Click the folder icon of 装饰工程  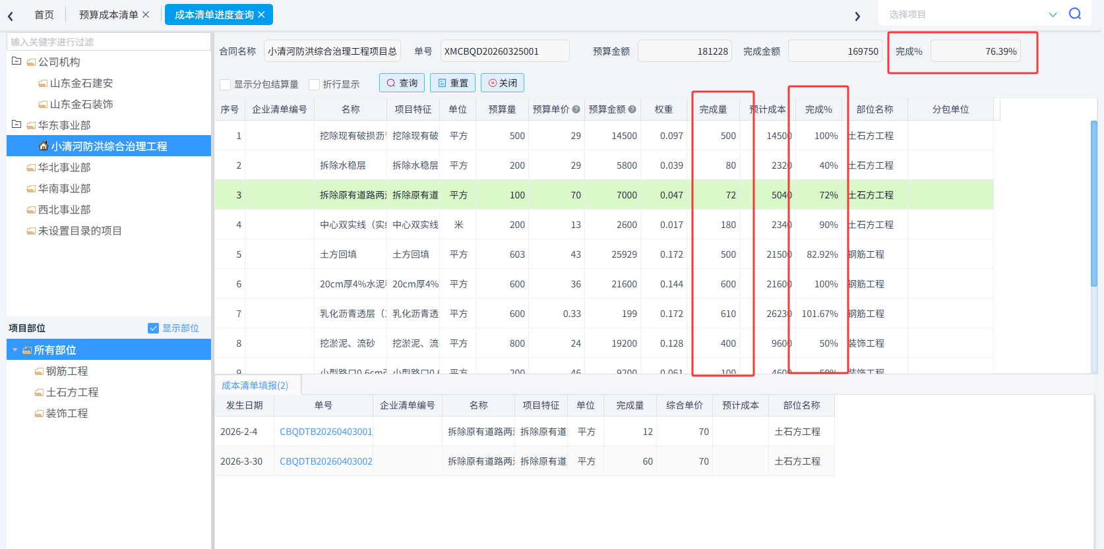[39, 414]
